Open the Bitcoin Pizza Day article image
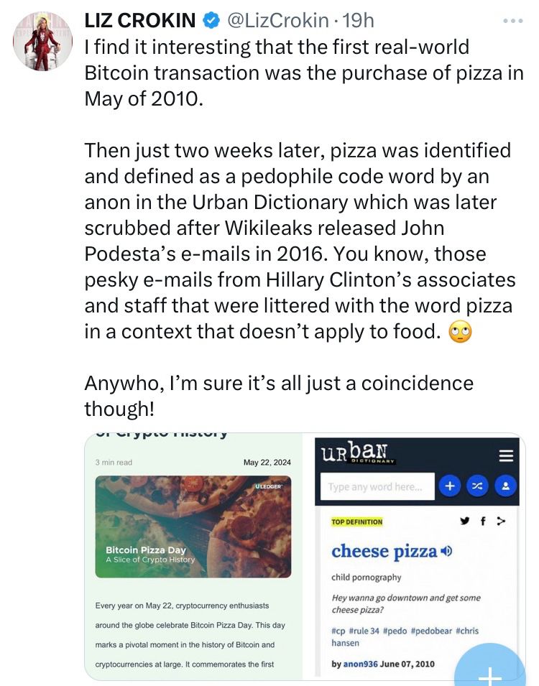Image resolution: width=539 pixels, height=686 pixels. (x=193, y=527)
